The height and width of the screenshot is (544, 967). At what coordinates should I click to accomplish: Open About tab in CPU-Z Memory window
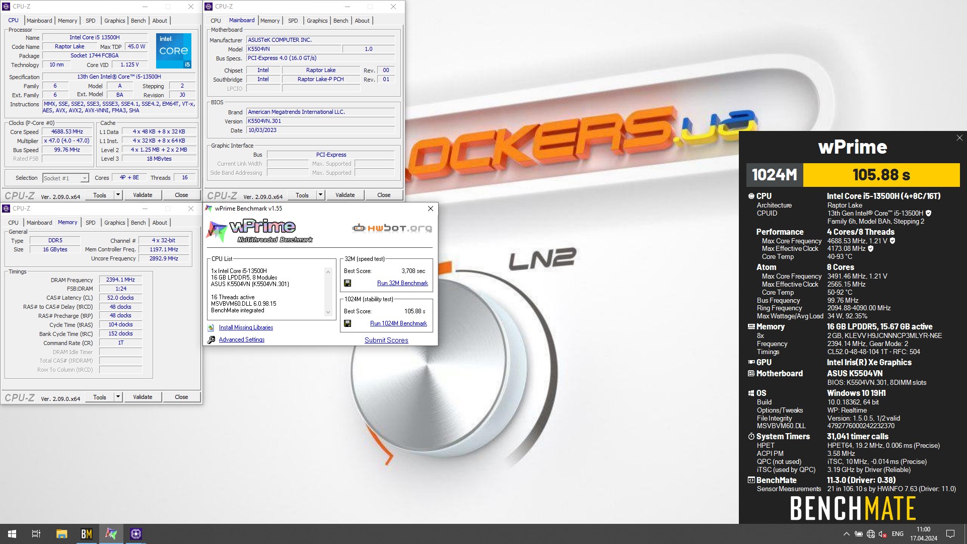[x=160, y=223]
